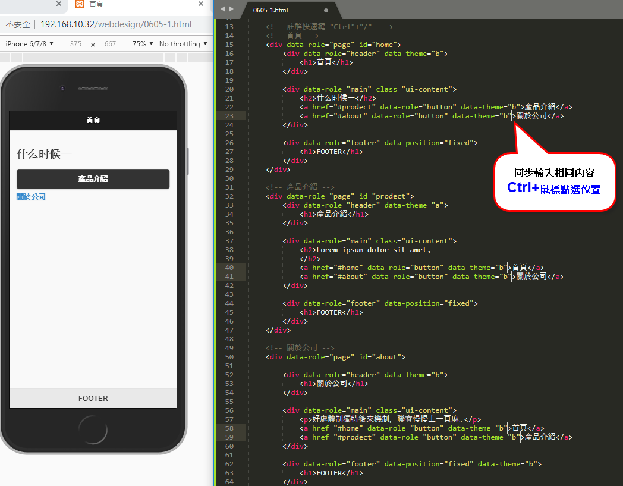
Task: Click the unsaved dot on the 0605-1.html tab
Action: pyautogui.click(x=326, y=10)
